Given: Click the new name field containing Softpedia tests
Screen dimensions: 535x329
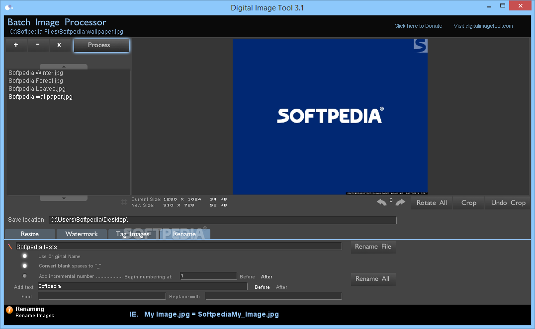Looking at the screenshot, I should 179,247.
